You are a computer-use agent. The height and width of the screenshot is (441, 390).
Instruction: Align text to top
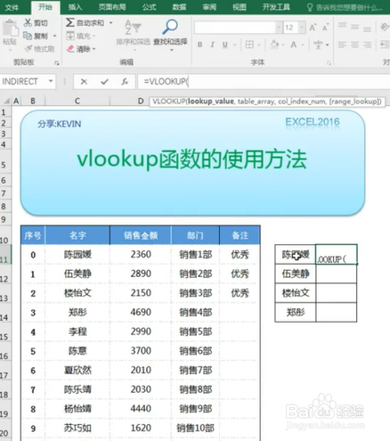(342, 26)
